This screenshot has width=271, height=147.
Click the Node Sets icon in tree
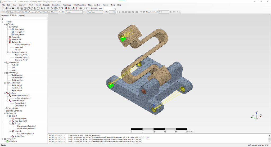click(10, 37)
